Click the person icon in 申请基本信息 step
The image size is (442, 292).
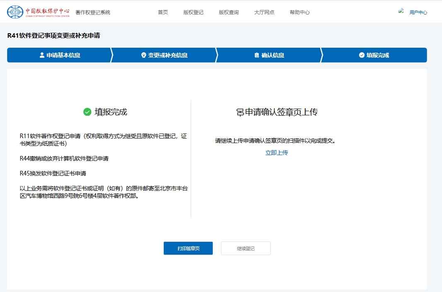[x=42, y=55]
